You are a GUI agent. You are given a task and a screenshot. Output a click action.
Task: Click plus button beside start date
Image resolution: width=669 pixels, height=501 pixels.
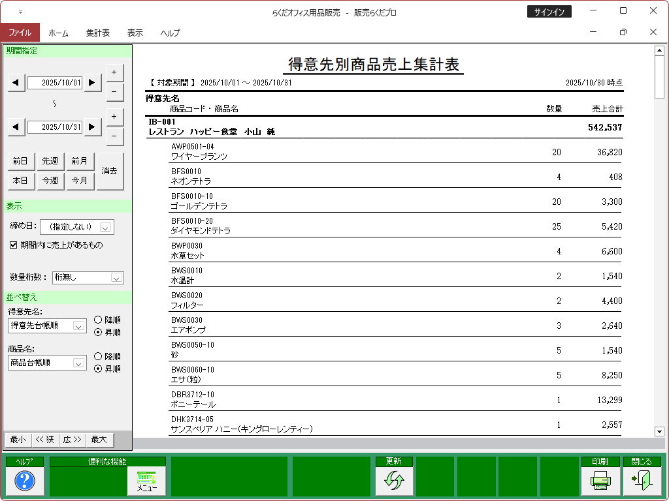point(114,72)
